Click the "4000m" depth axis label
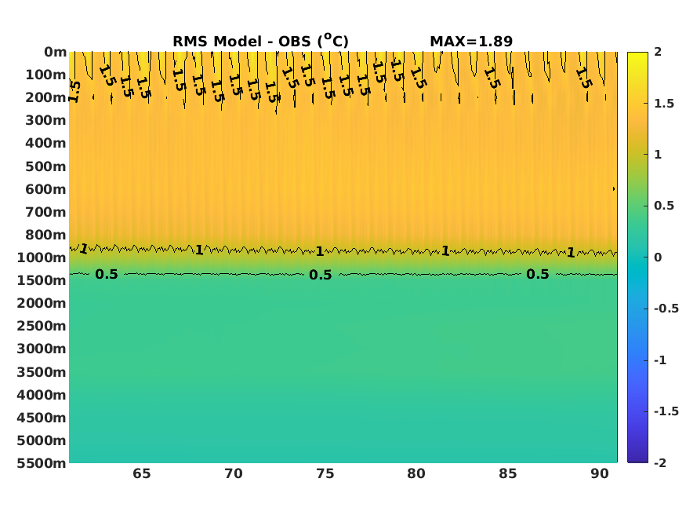Image resolution: width=686 pixels, height=515 pixels. click(x=42, y=395)
